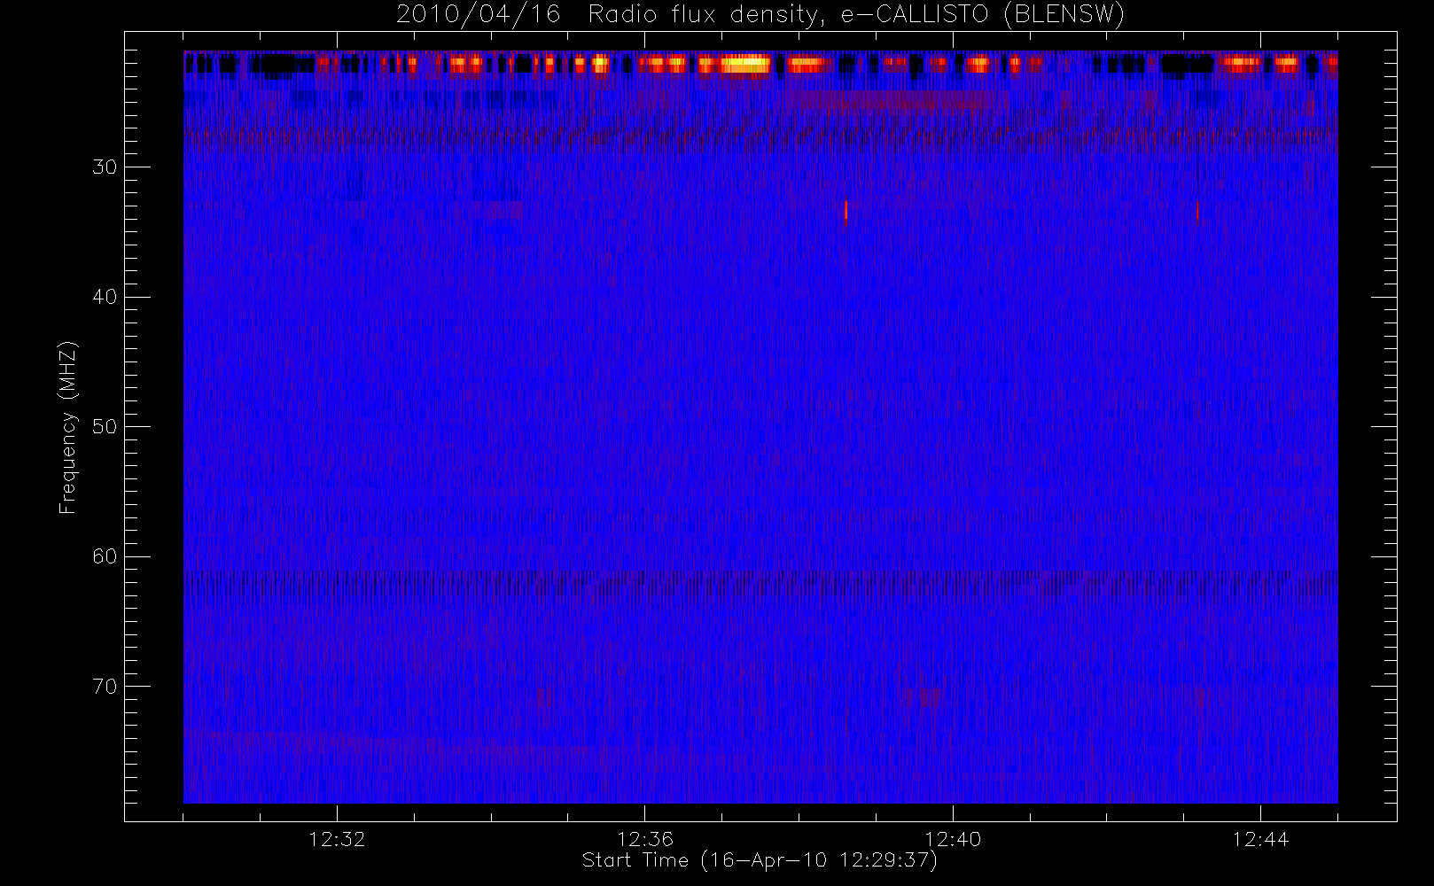Click the 40 MHz frequency tick label
Viewport: 1434px width, 886px height.
click(105, 297)
